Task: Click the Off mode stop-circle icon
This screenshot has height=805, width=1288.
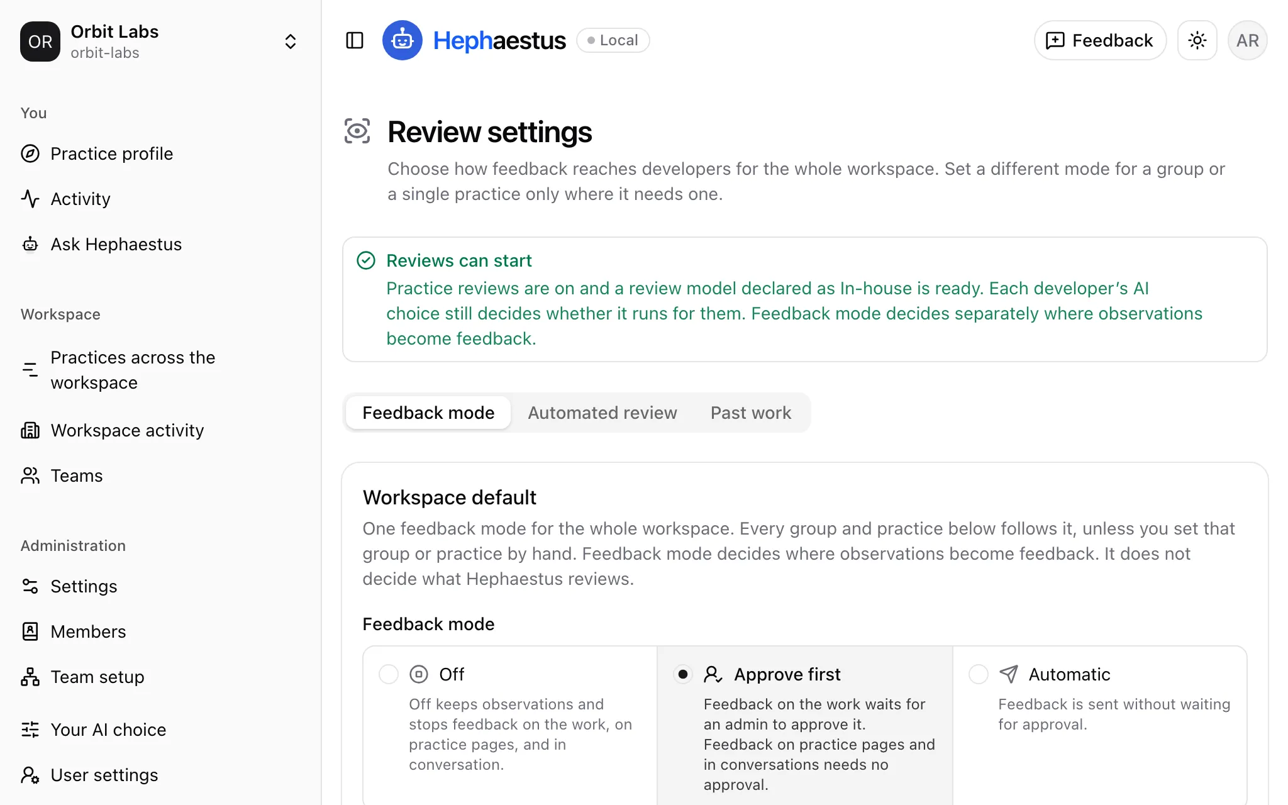Action: click(419, 674)
